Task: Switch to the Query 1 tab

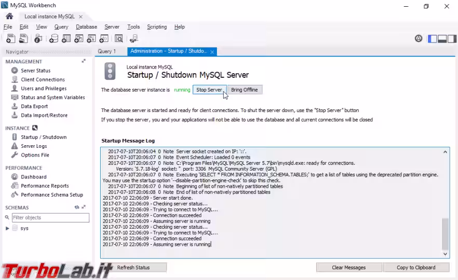Action: [107, 51]
